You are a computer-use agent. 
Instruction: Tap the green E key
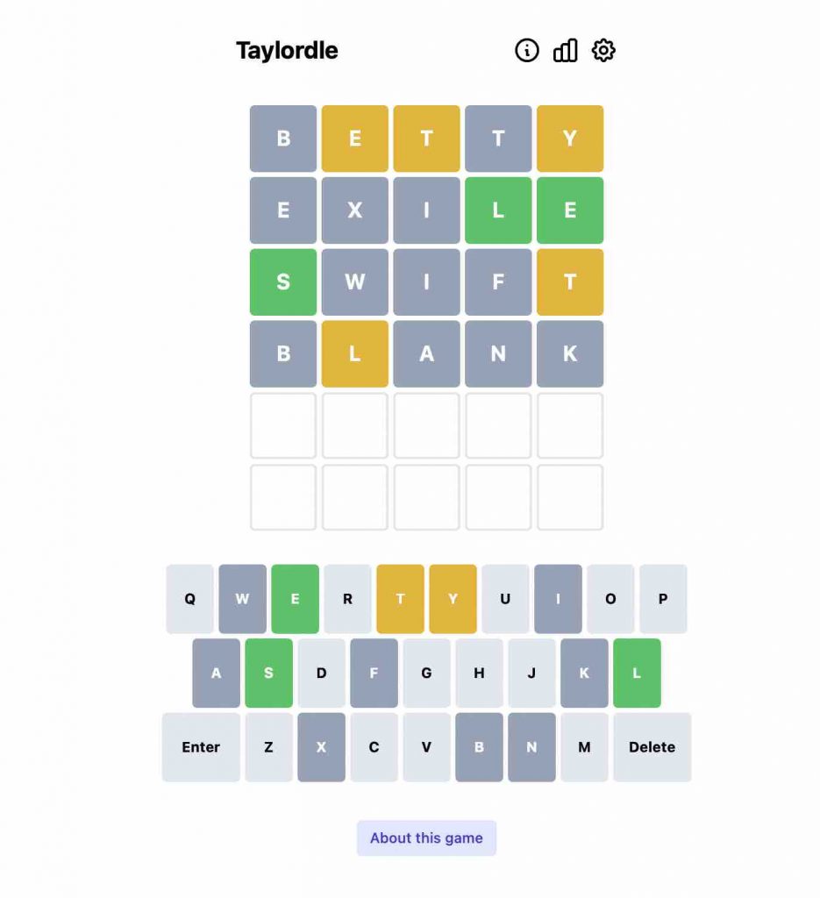click(295, 599)
